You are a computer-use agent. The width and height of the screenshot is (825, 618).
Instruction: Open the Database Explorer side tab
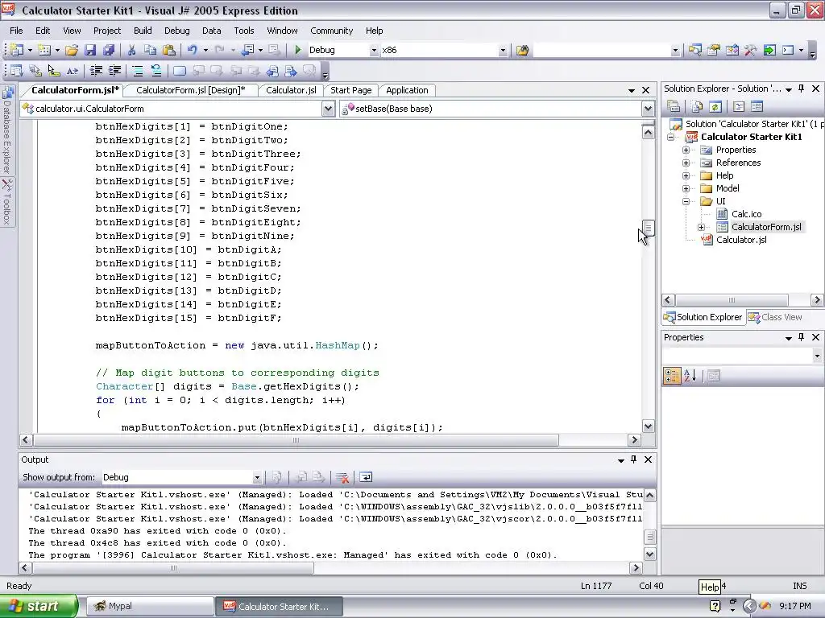pos(6,130)
